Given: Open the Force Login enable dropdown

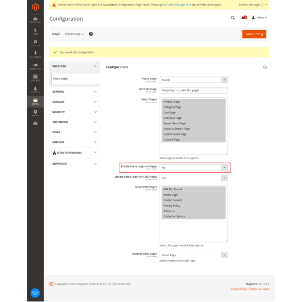Looking at the screenshot, I should coord(194,80).
